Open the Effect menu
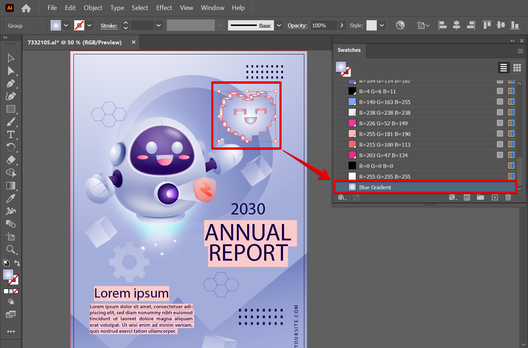The height and width of the screenshot is (348, 528). point(164,8)
